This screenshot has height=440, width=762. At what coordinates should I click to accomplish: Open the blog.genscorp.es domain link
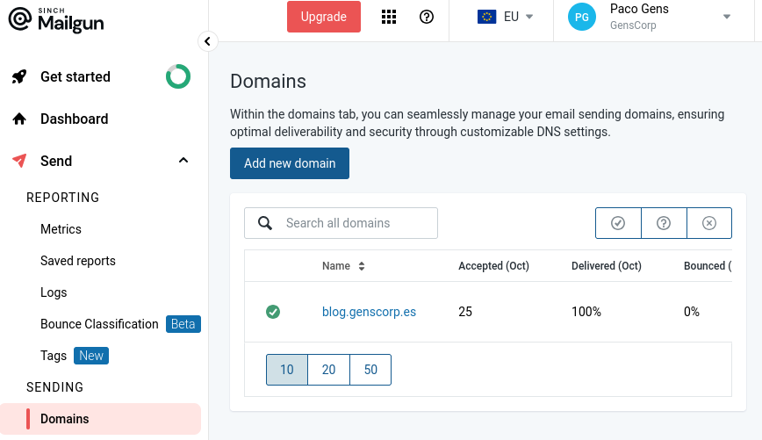point(369,312)
